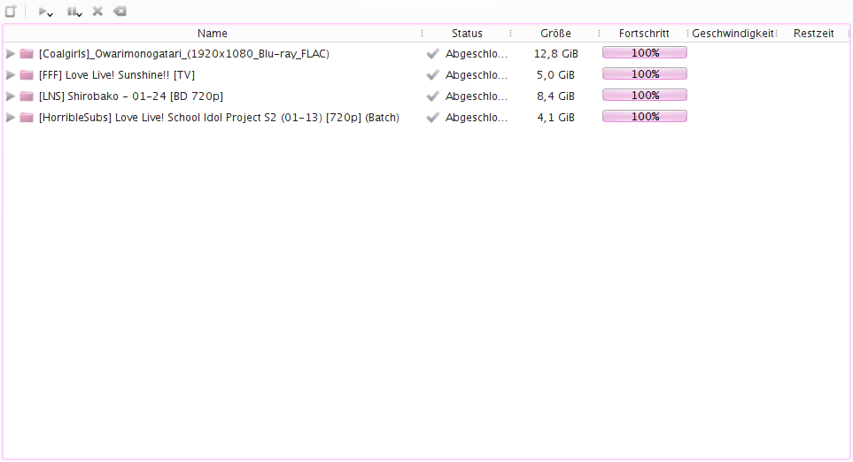Click the Owarimonogatari 100% progress bar
Screen dimensions: 853x462
pos(645,53)
